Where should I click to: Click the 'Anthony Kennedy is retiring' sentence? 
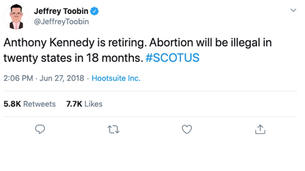[x=75, y=43]
